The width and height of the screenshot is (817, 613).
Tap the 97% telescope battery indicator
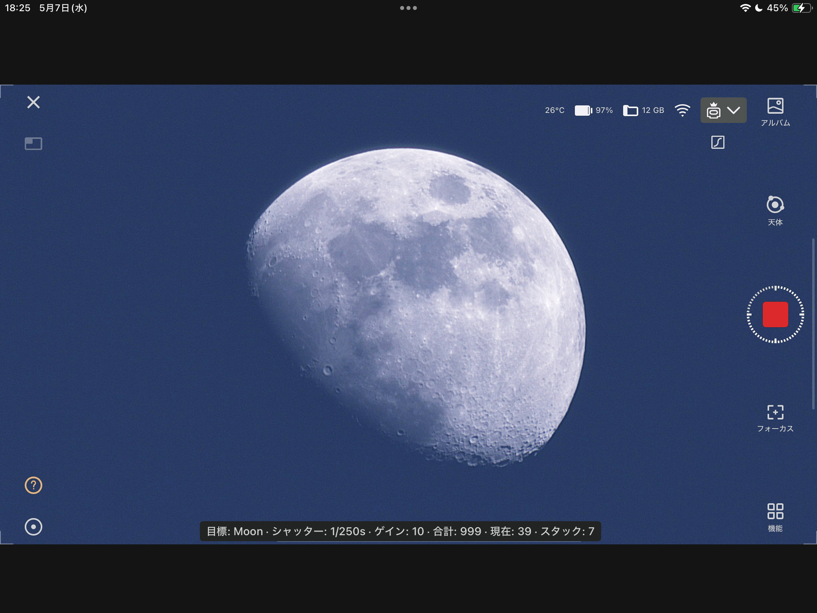point(594,110)
